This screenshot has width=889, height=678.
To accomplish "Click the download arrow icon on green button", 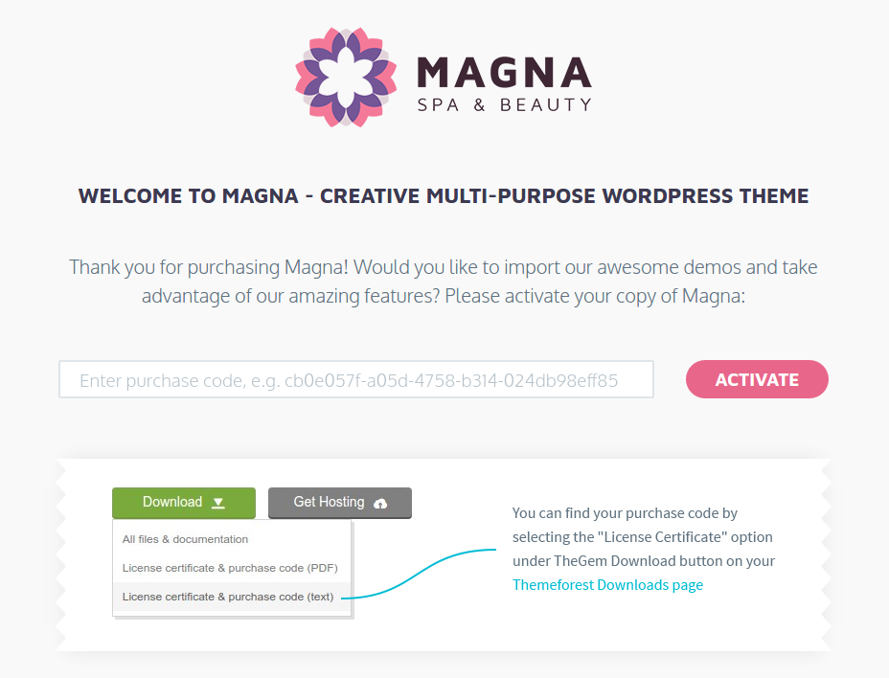I will pos(218,503).
